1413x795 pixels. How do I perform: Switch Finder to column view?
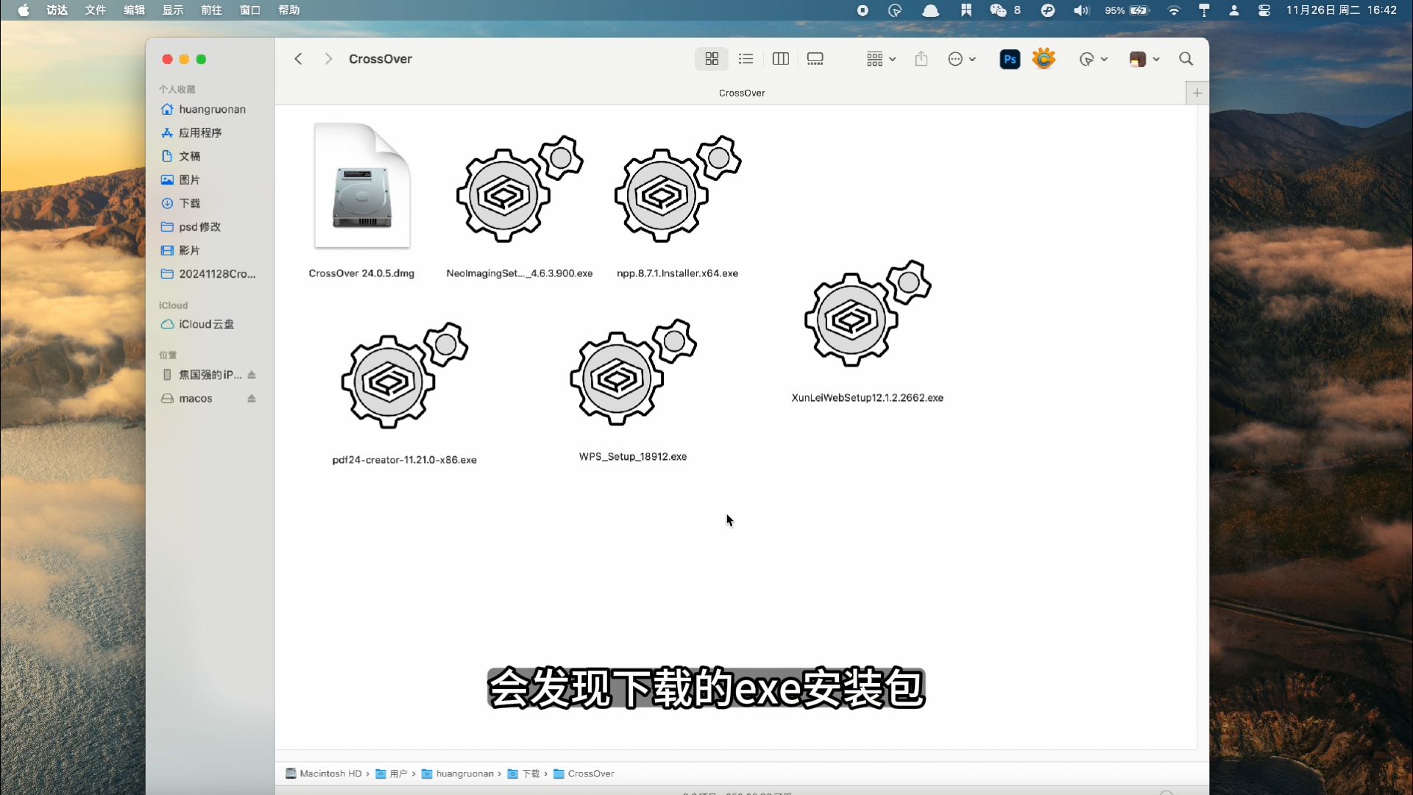(x=781, y=59)
